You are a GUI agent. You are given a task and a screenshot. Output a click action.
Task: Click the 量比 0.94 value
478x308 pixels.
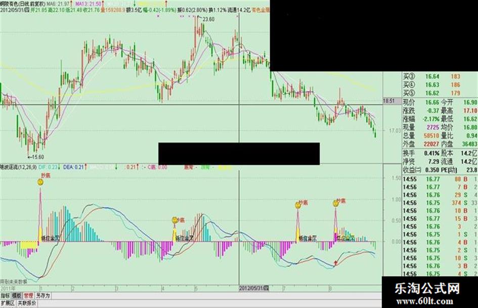(x=471, y=136)
